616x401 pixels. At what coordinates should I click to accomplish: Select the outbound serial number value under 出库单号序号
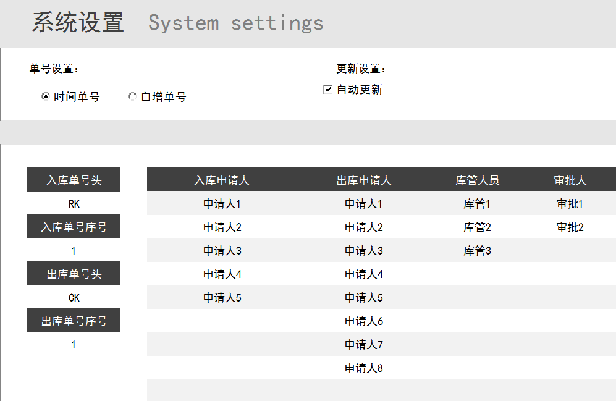point(74,344)
